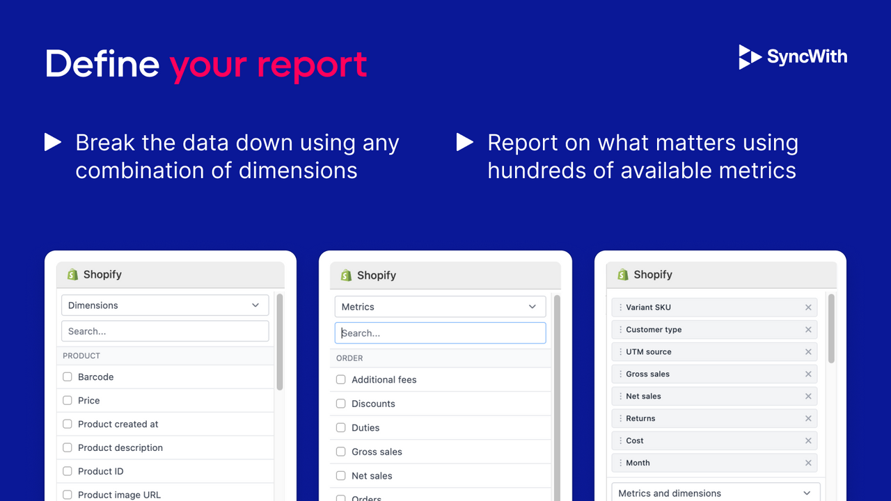Click the SyncWith brand name

(807, 56)
